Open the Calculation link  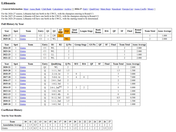pos(58,9)
